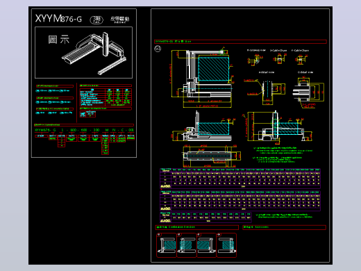The height and width of the screenshot is (271, 361).
Task: Click the '300' value in the ordering code
Action: click(96, 130)
